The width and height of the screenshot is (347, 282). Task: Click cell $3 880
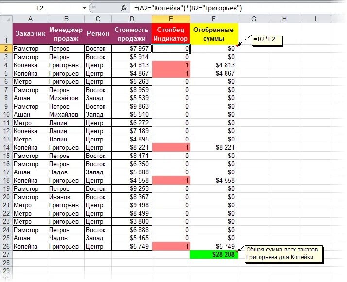(132, 221)
